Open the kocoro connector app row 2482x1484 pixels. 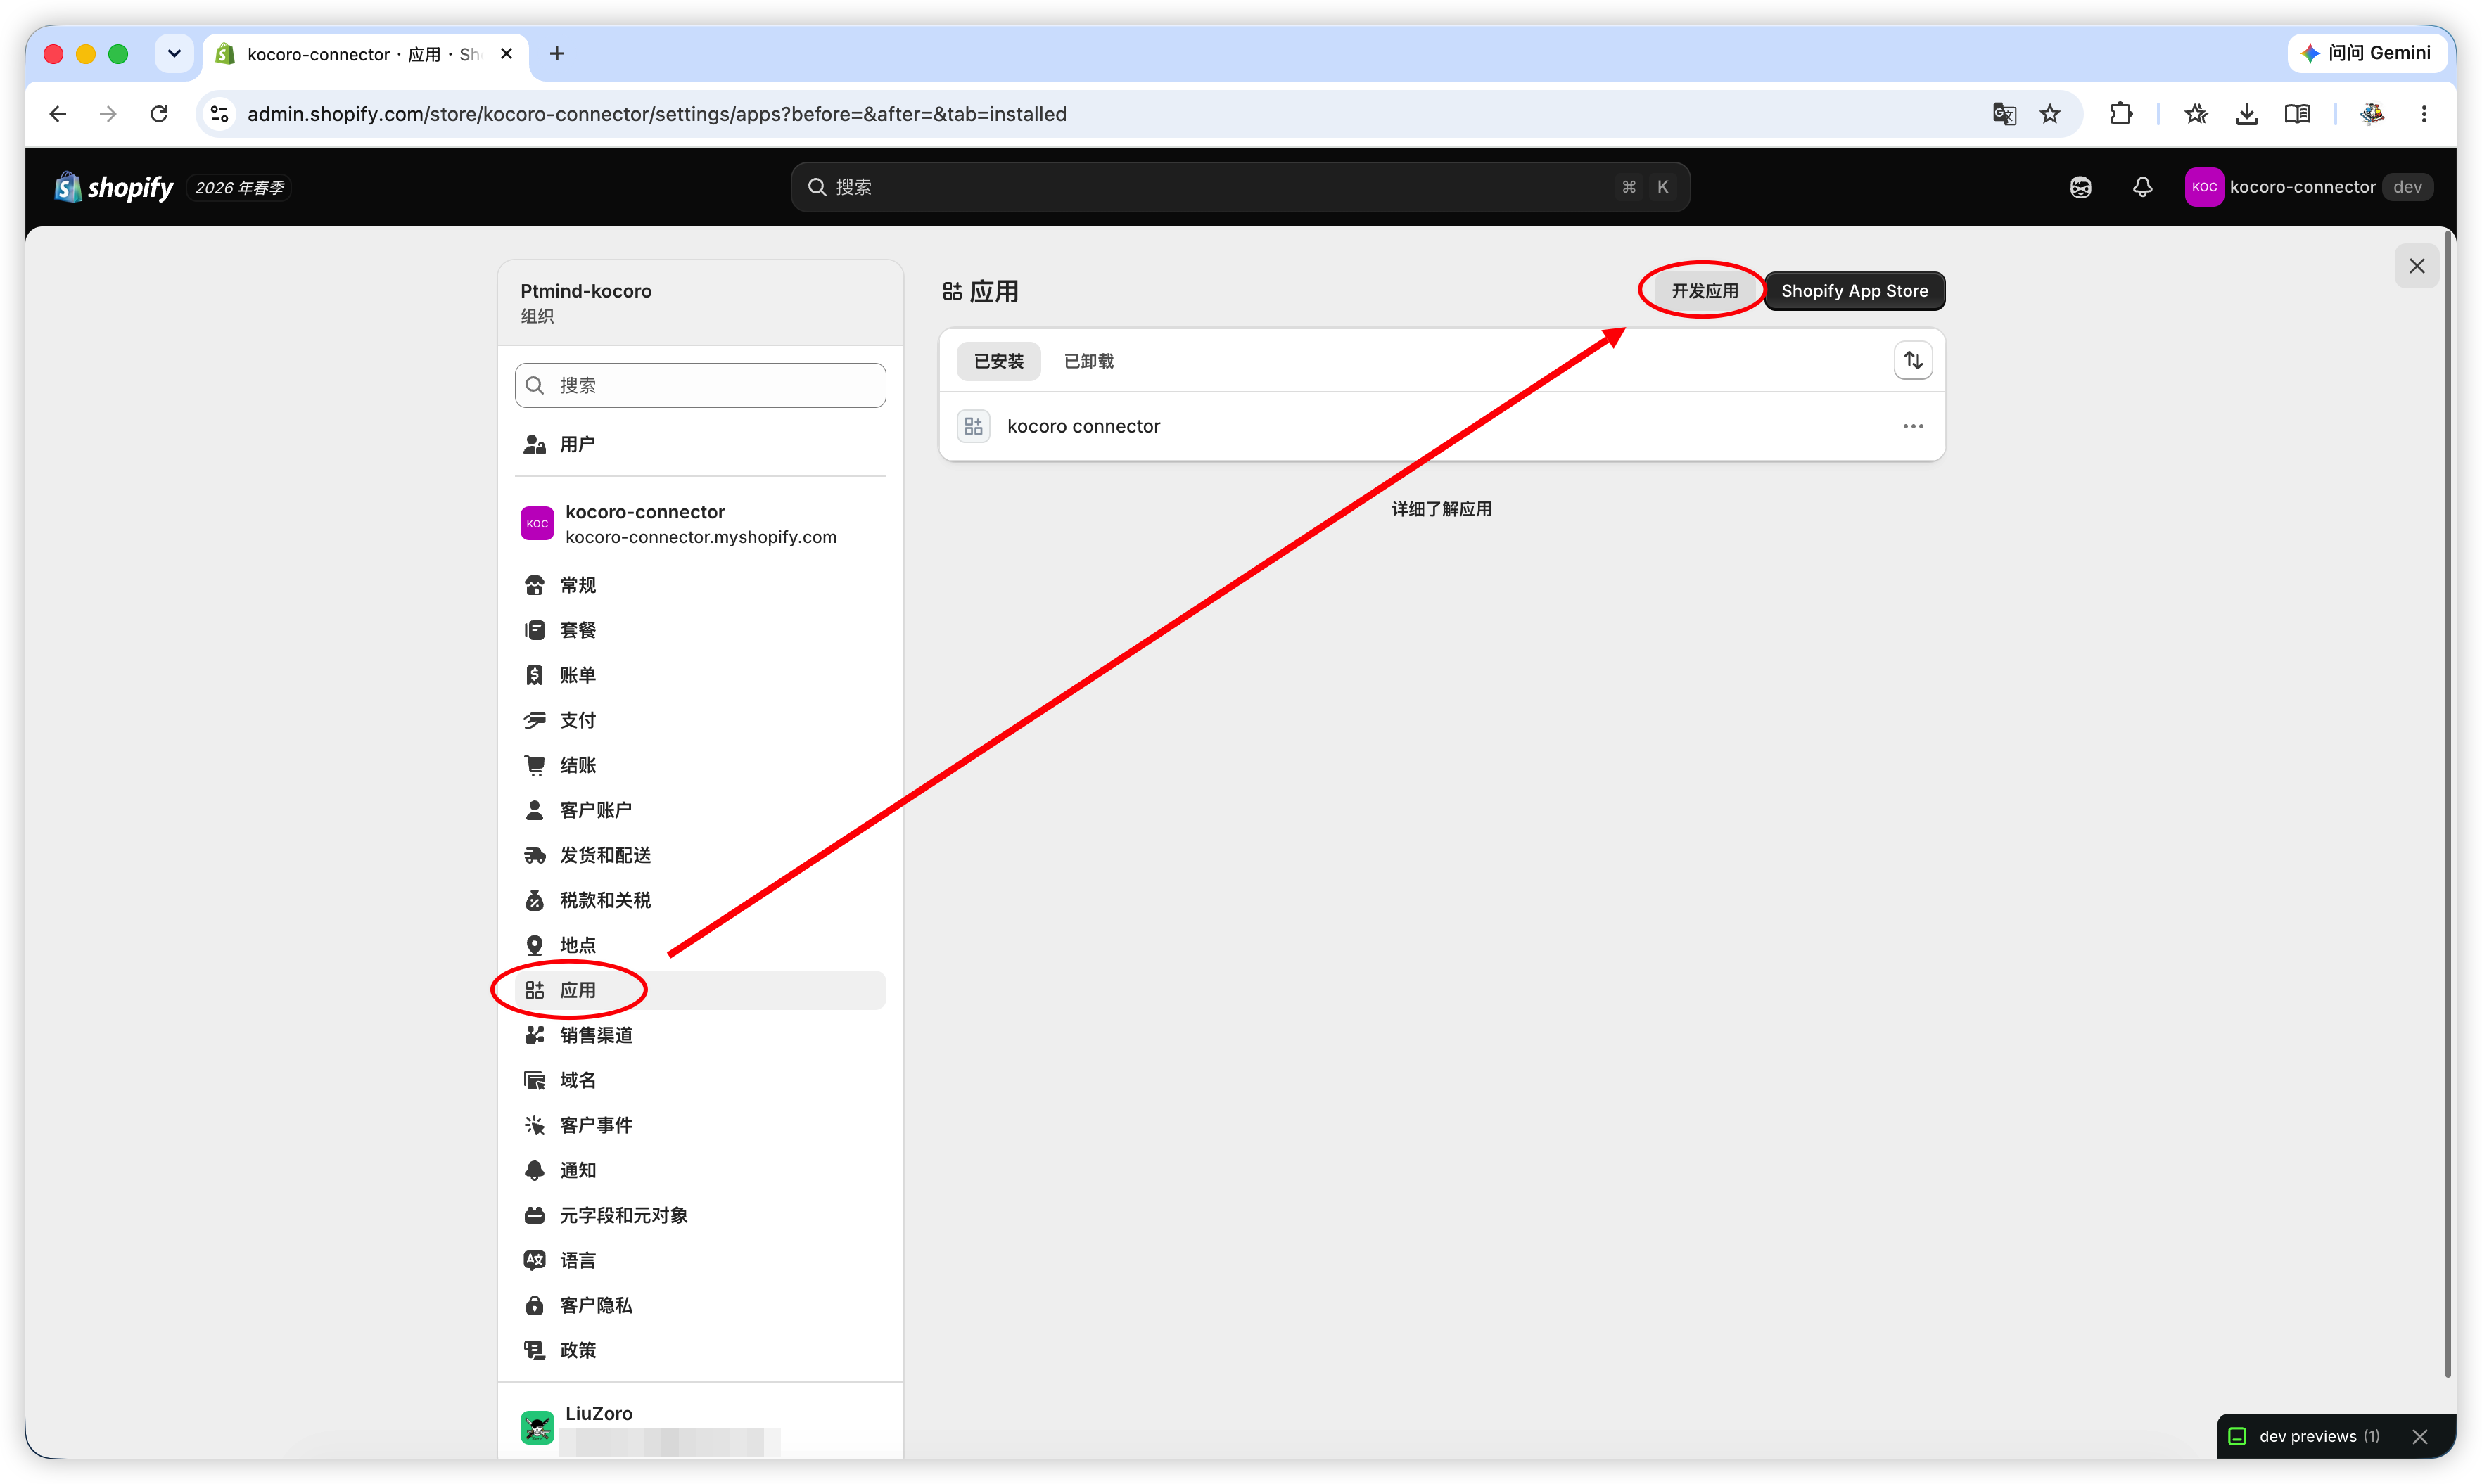coord(1441,426)
